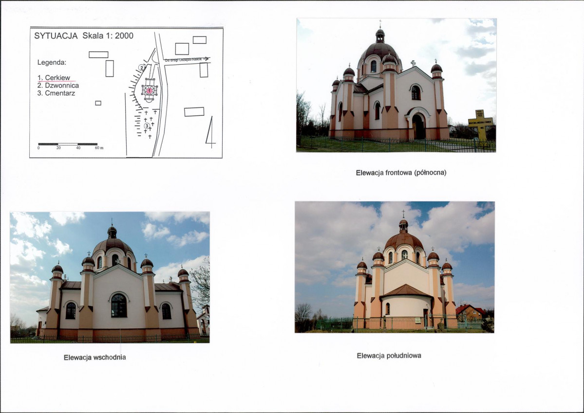The height and width of the screenshot is (413, 584).
Task: Open the southern elevation church photo
Action: point(395,267)
